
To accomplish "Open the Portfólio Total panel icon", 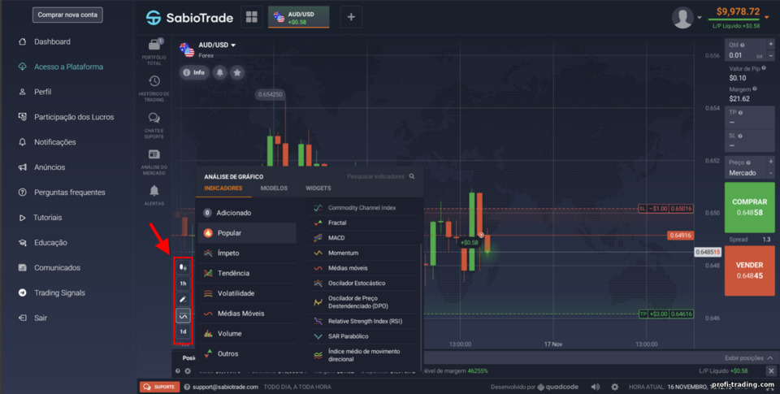I will (x=154, y=45).
